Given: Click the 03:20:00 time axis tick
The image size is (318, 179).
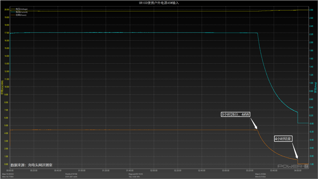Looking at the screenshot, I should [250, 170].
